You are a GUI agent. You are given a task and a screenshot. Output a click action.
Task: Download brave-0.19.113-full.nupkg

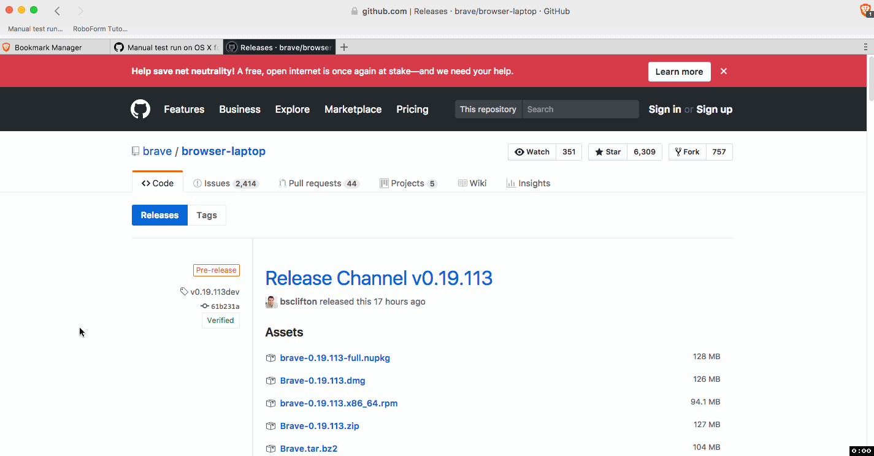(x=335, y=358)
